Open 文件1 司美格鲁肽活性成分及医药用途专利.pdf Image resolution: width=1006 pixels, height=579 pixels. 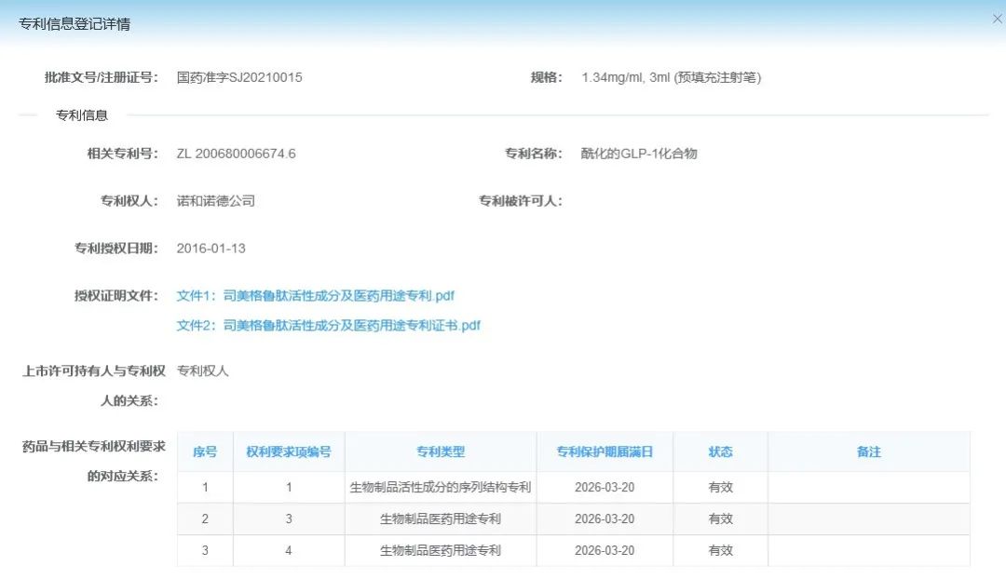(x=315, y=296)
